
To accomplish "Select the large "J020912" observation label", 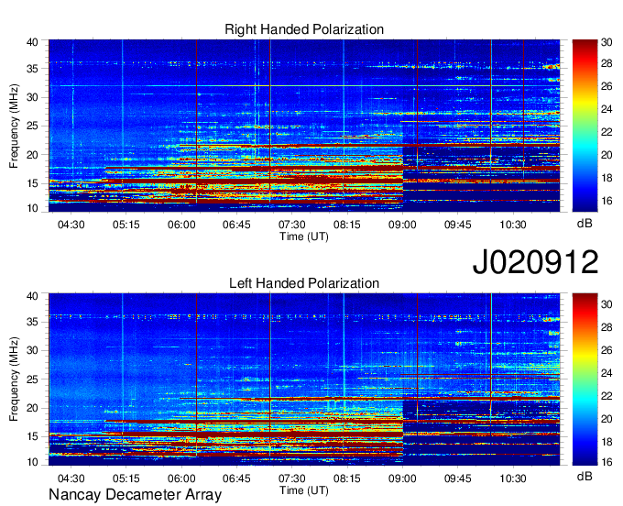I will point(535,262).
